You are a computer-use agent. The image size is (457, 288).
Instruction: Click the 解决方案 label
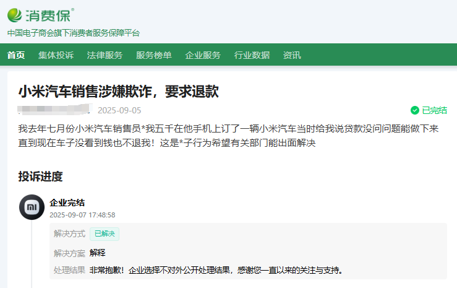[69, 253]
